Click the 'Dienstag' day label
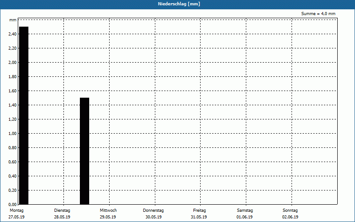The image size is (355, 222). (x=62, y=210)
